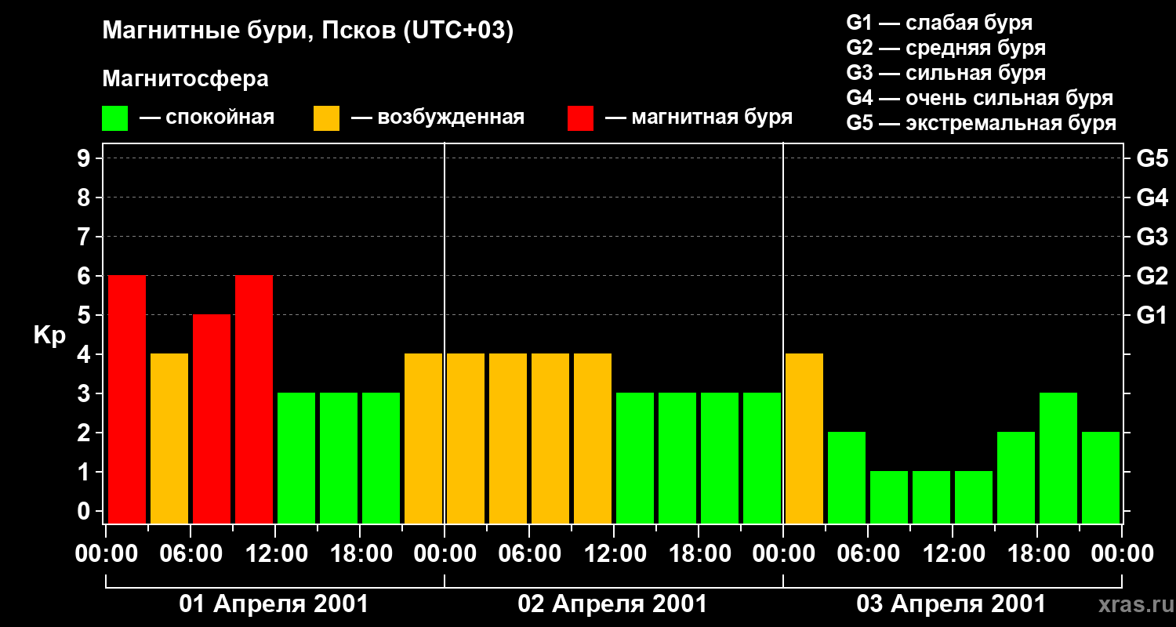Click the tallest green bar on April 3
1176x627 pixels.
[1058, 458]
